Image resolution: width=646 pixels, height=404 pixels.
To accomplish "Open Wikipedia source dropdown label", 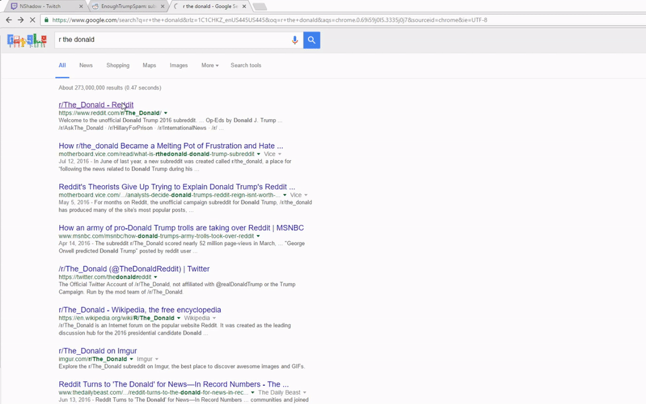I will pos(200,318).
